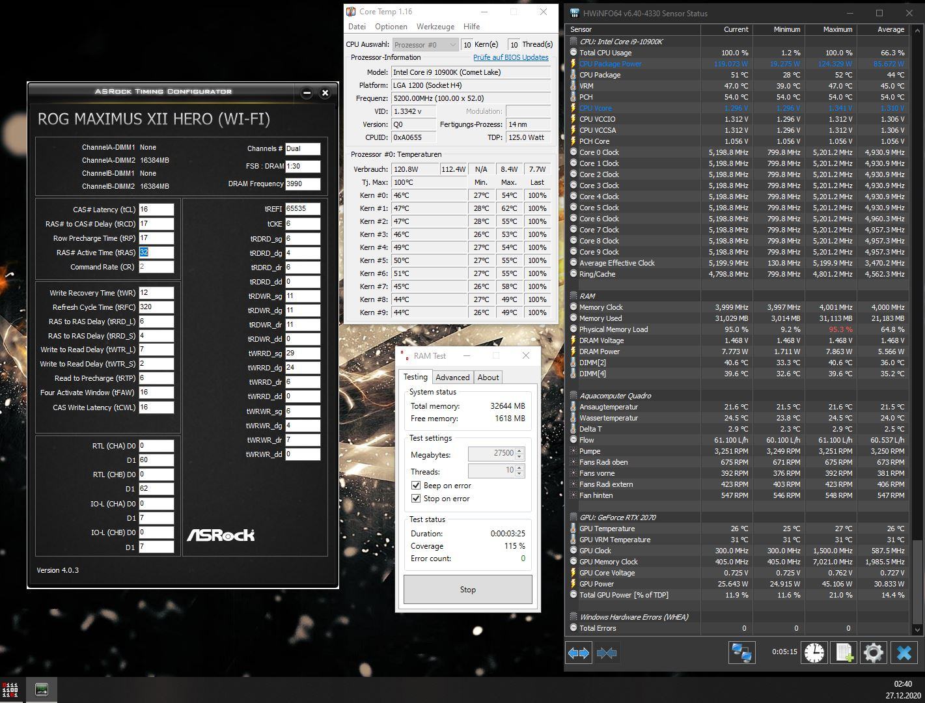
Task: Select Testing tab in RAM Test
Action: [415, 377]
